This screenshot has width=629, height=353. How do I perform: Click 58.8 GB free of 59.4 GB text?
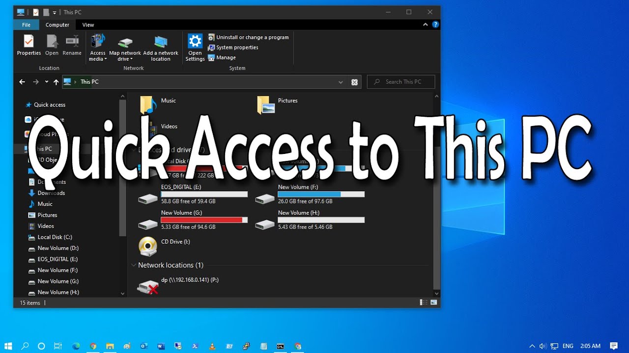click(188, 202)
